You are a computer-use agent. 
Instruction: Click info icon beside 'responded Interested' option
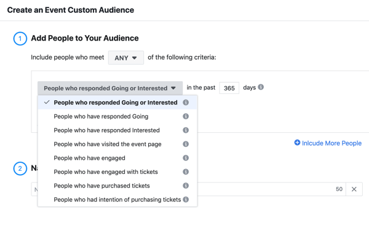[186, 130]
